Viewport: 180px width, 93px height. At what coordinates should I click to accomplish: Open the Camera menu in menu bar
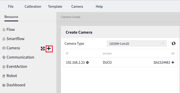[77, 6]
